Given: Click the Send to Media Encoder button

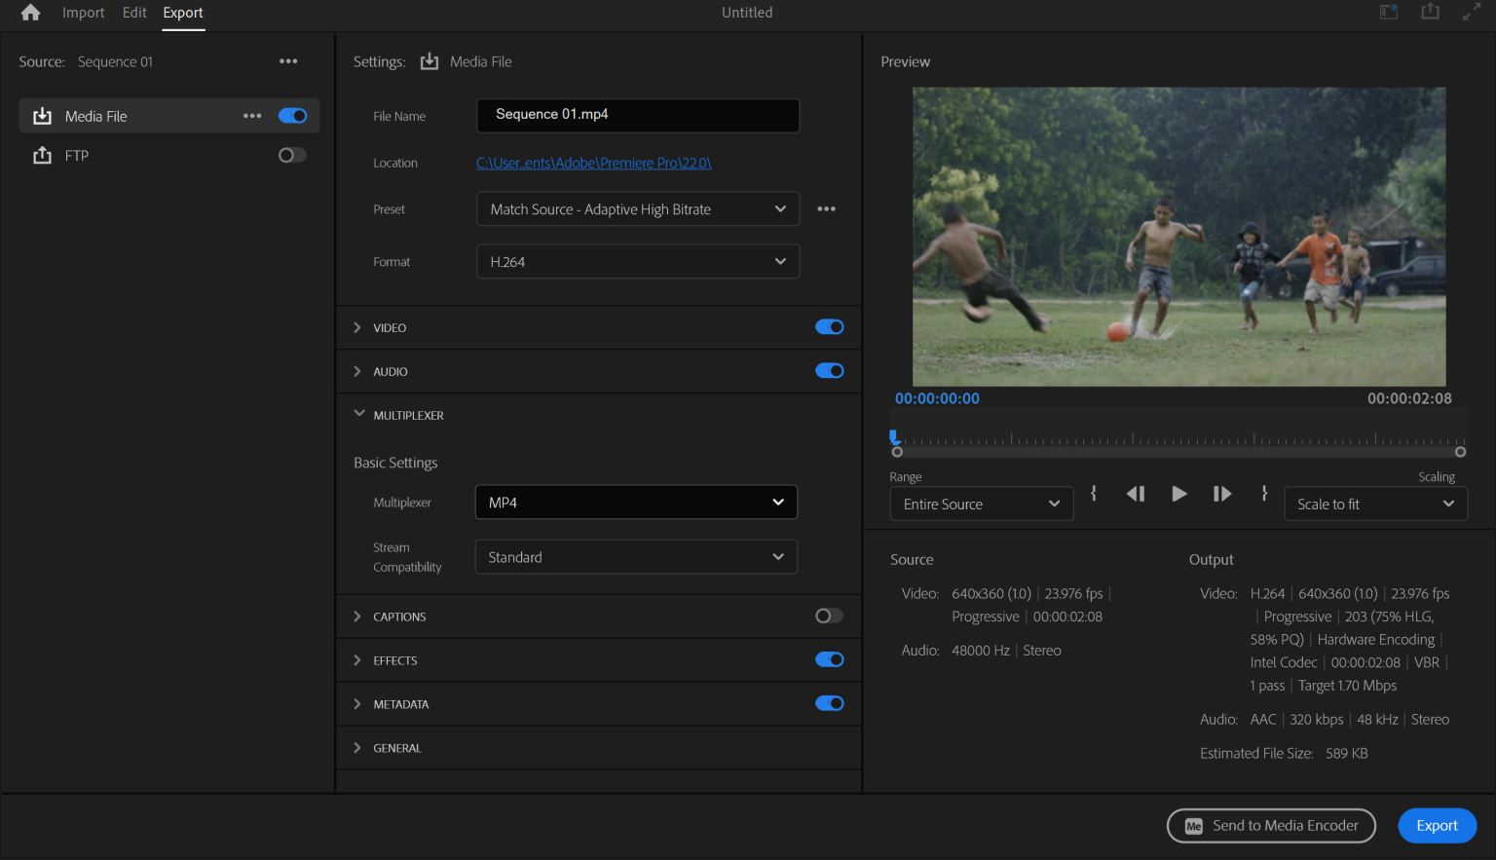Looking at the screenshot, I should click(1271, 825).
